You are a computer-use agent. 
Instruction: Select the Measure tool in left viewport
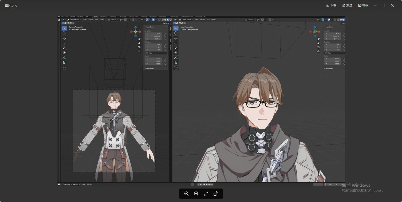[x=64, y=63]
